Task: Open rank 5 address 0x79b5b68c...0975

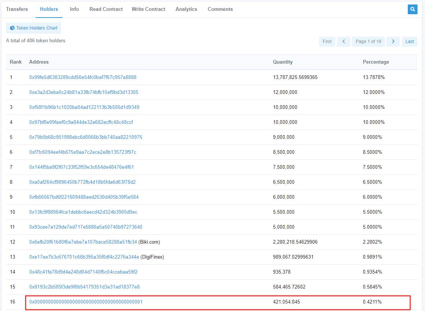Action: tap(86, 137)
